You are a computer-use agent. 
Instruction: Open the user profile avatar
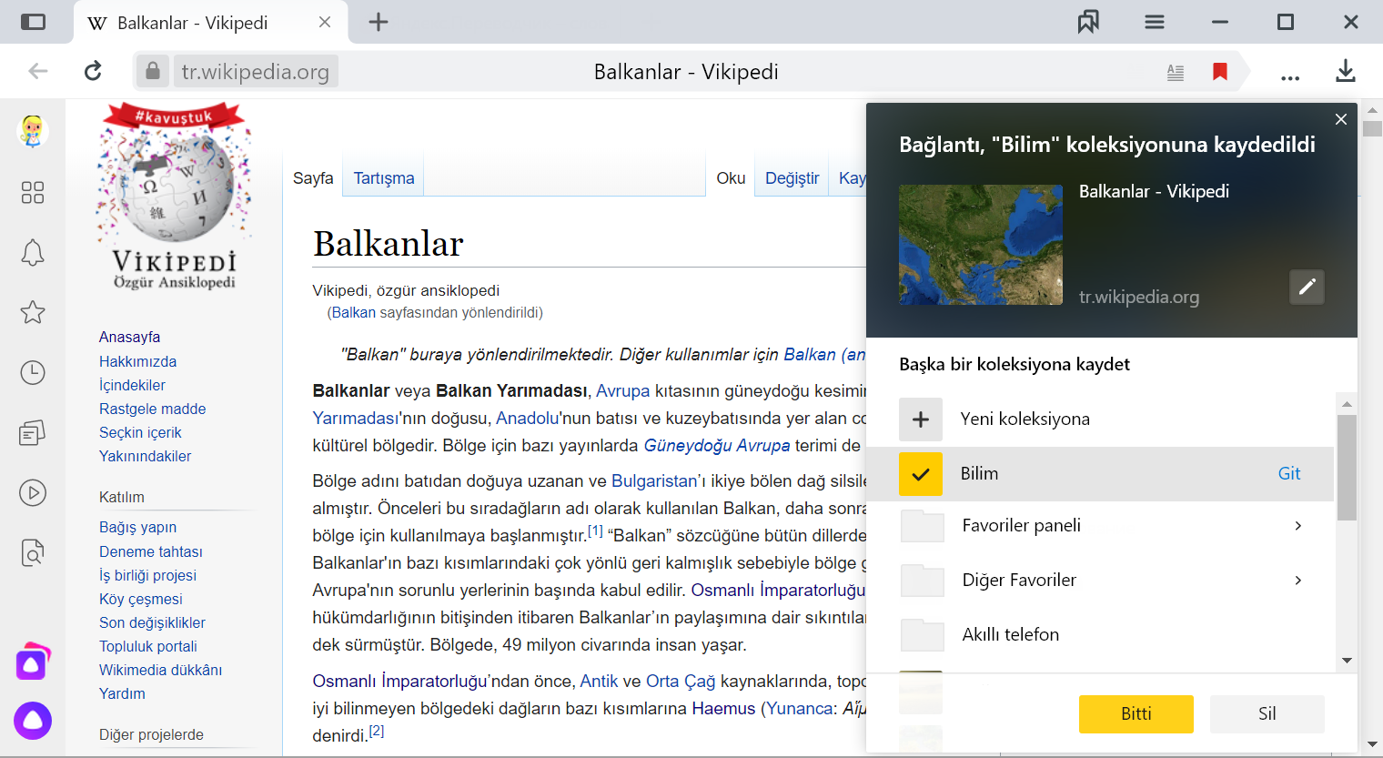coord(33,132)
